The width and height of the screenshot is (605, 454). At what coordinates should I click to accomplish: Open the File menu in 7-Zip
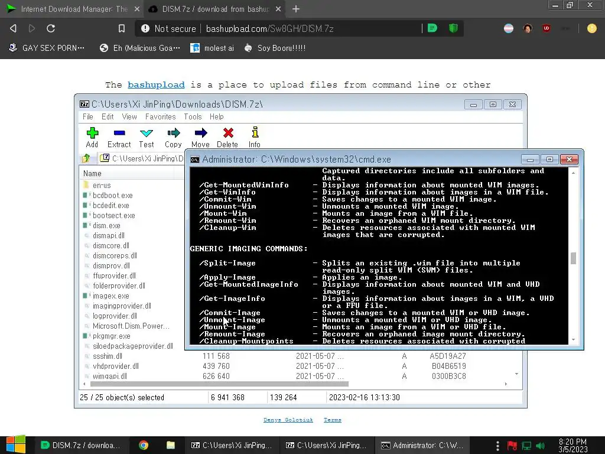88,116
